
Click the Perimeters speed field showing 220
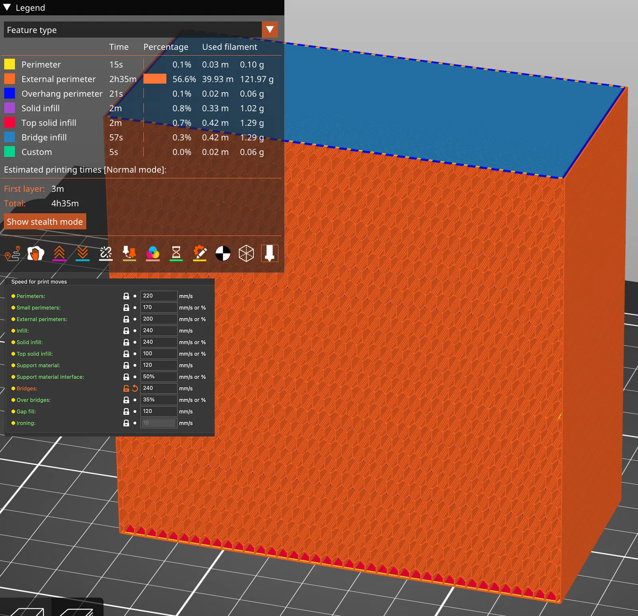pyautogui.click(x=159, y=296)
